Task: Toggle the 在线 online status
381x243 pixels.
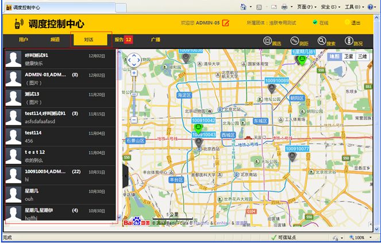Action: click(x=321, y=22)
